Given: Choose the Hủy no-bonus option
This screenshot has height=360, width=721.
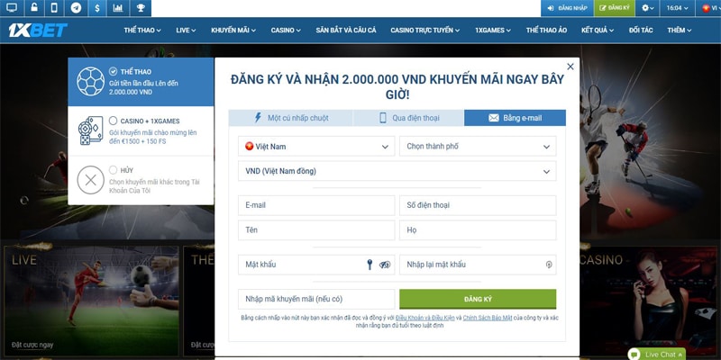Looking at the screenshot, I should click(x=141, y=180).
